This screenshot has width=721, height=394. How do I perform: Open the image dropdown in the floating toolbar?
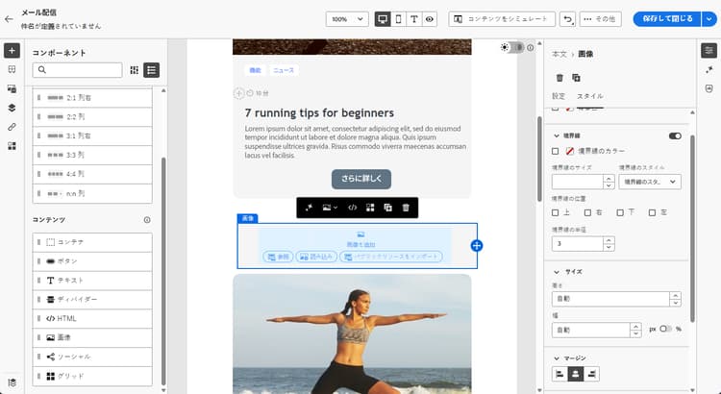[330, 208]
